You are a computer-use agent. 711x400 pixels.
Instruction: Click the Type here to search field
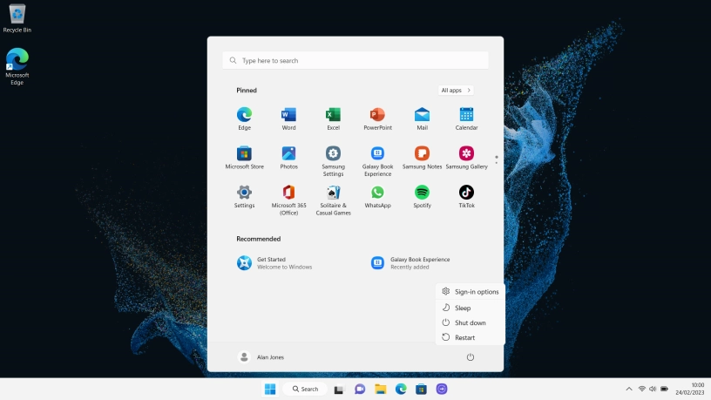click(x=355, y=61)
